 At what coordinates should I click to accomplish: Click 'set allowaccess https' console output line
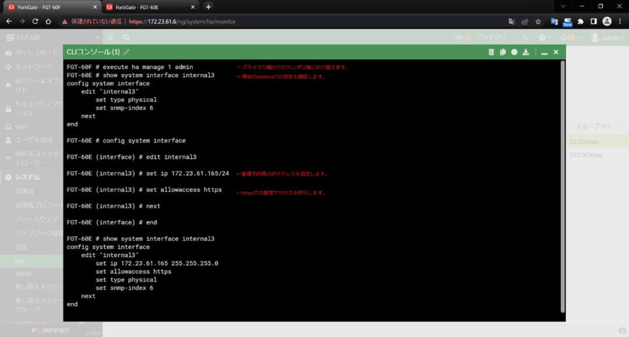[133, 272]
